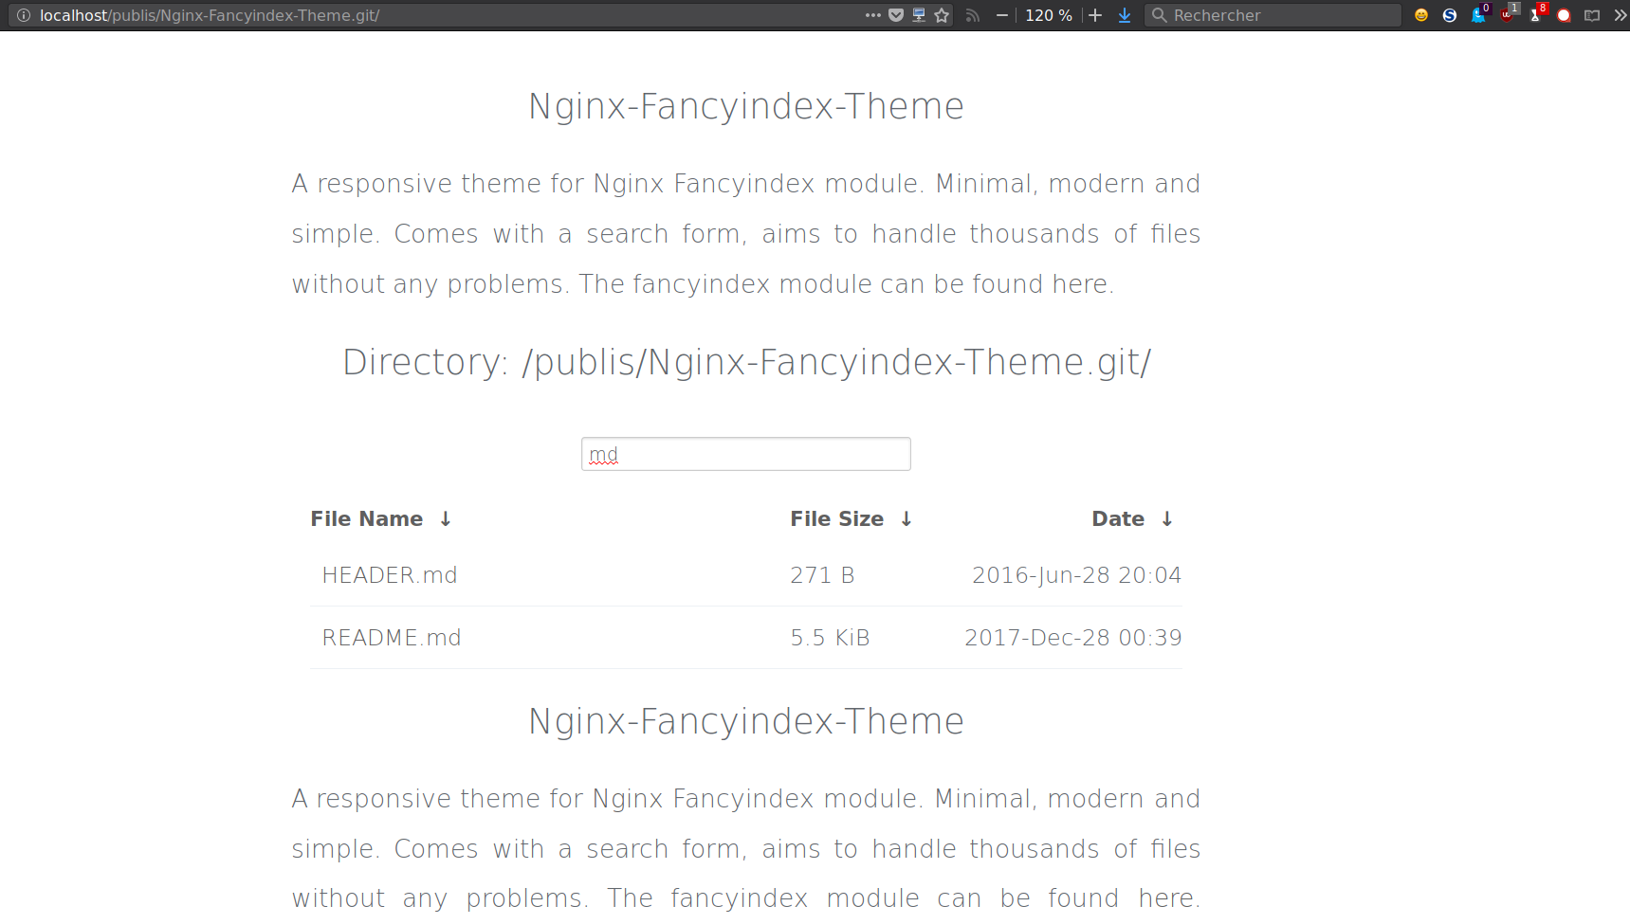Bookmark this page with the star icon
This screenshot has height=924, width=1630.
pos(942,15)
